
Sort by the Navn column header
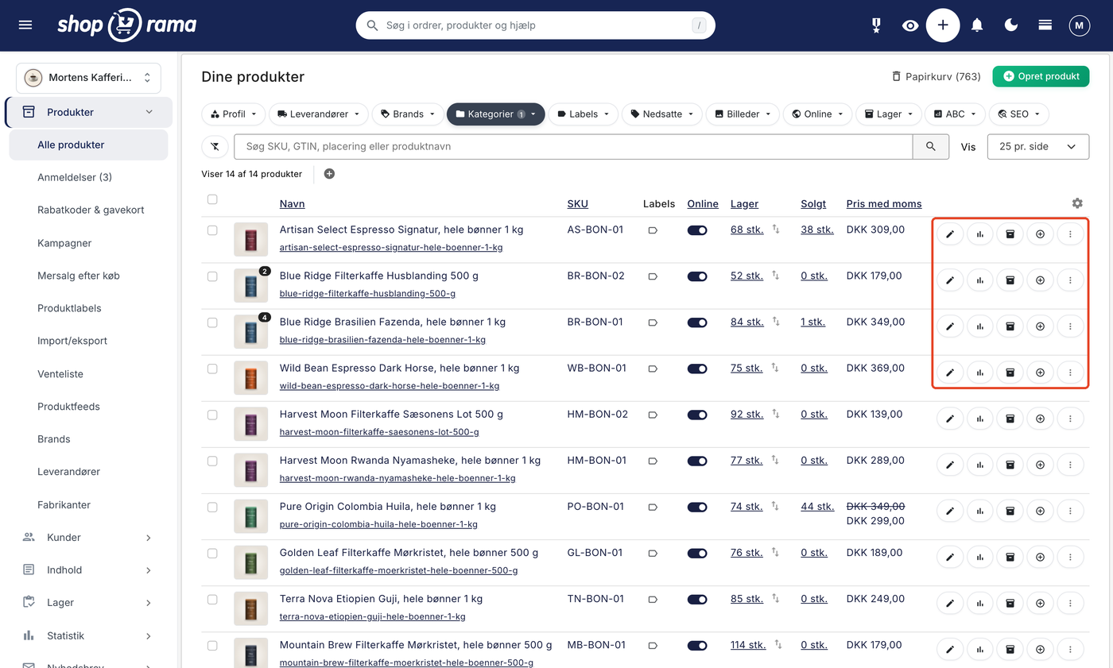(292, 204)
